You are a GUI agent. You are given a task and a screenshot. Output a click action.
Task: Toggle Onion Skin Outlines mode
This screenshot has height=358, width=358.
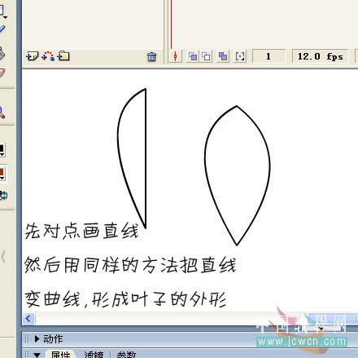[207, 56]
